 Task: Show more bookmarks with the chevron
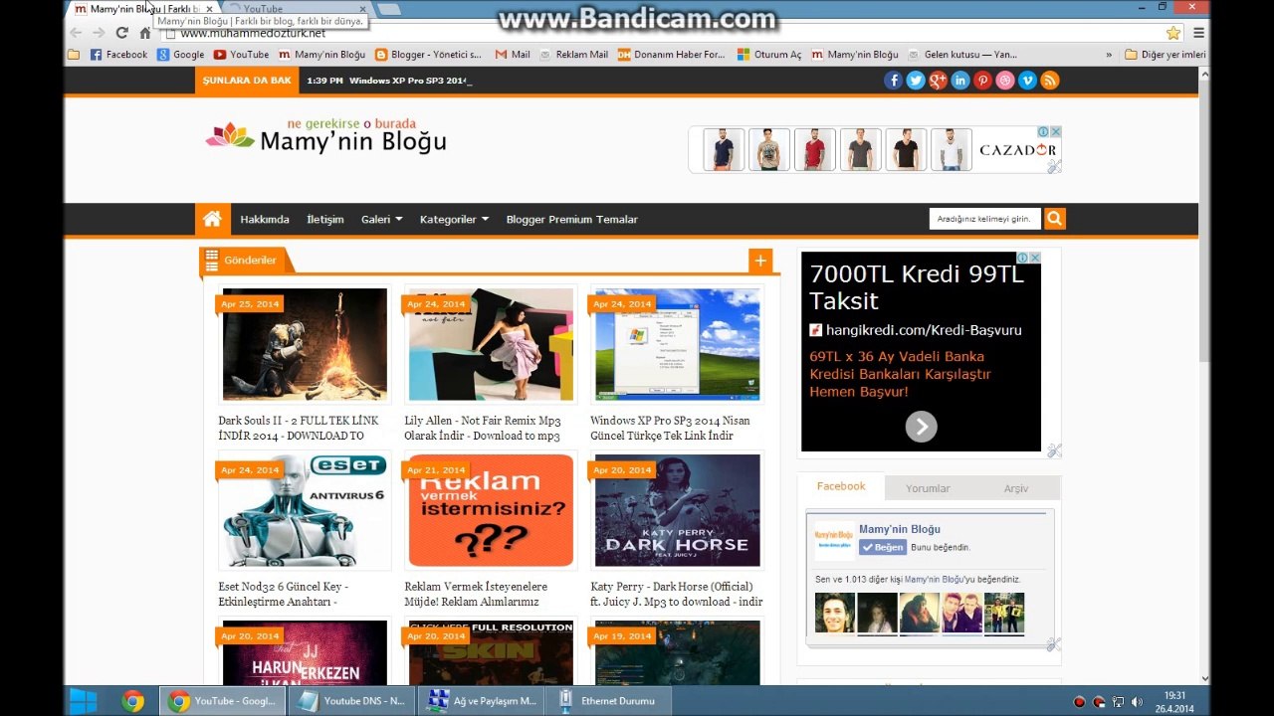pos(1109,55)
